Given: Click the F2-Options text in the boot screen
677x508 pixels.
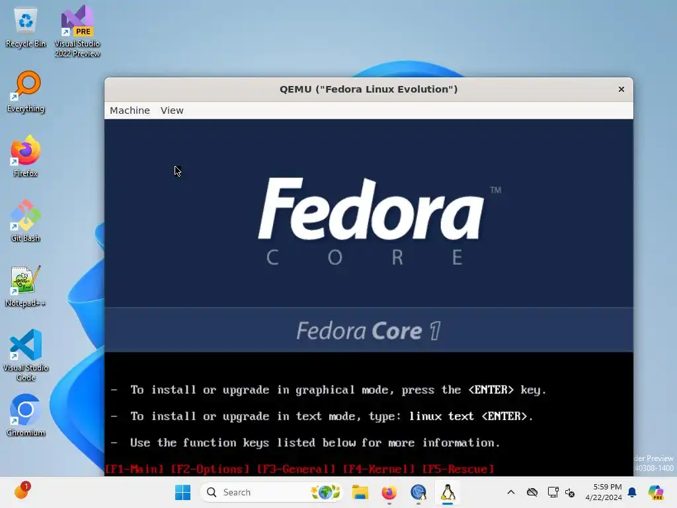Looking at the screenshot, I should [x=210, y=469].
